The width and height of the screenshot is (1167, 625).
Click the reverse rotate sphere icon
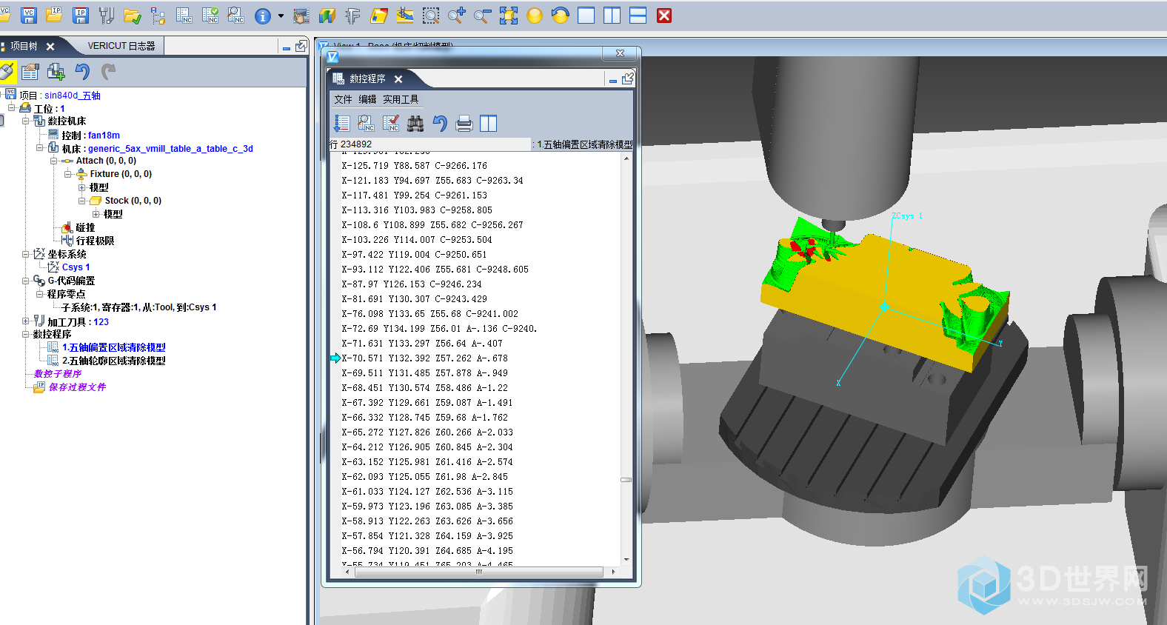click(561, 15)
